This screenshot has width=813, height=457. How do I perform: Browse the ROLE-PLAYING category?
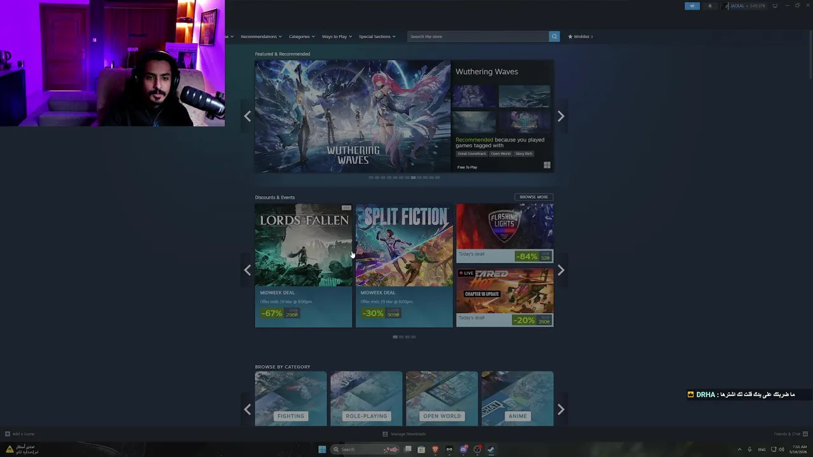click(366, 399)
